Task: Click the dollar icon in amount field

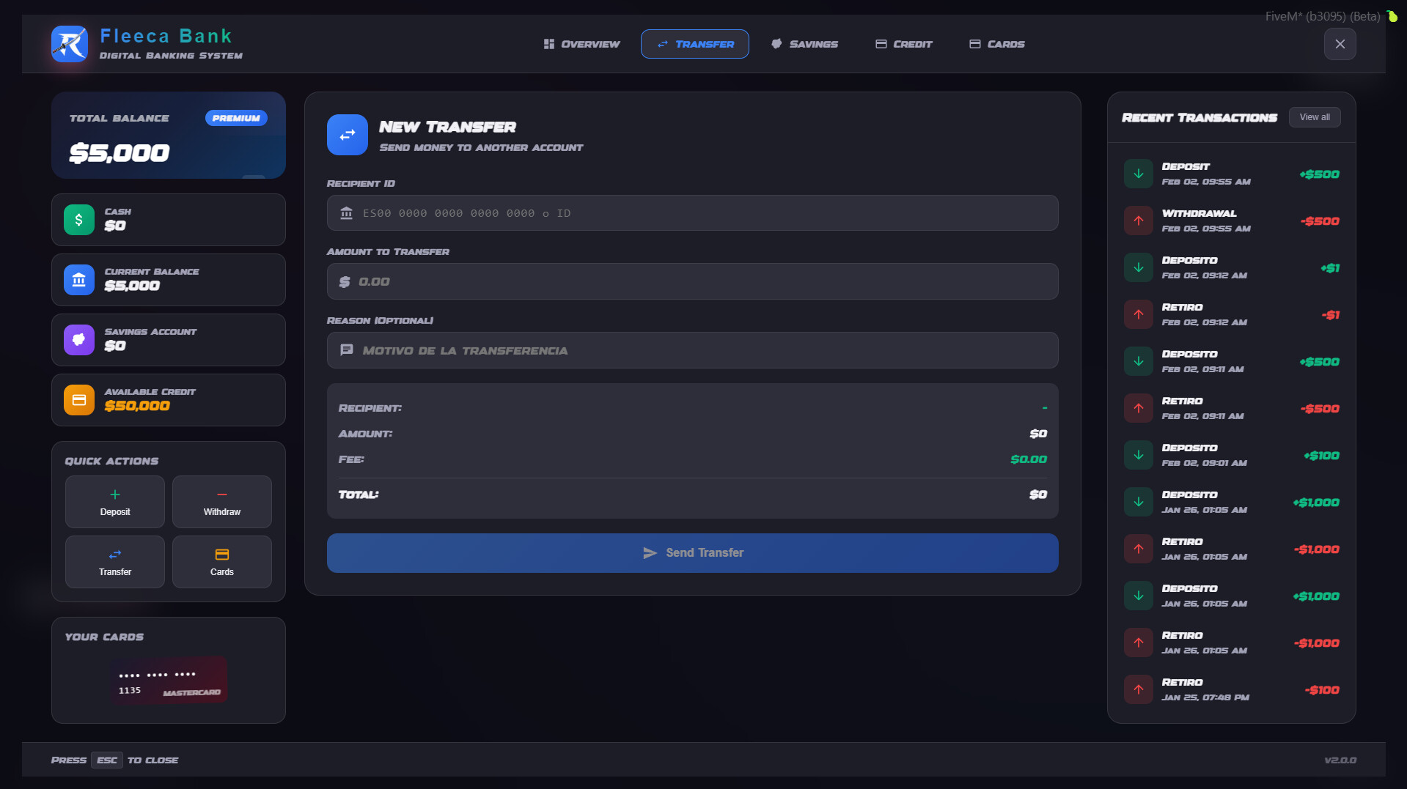Action: coord(345,282)
